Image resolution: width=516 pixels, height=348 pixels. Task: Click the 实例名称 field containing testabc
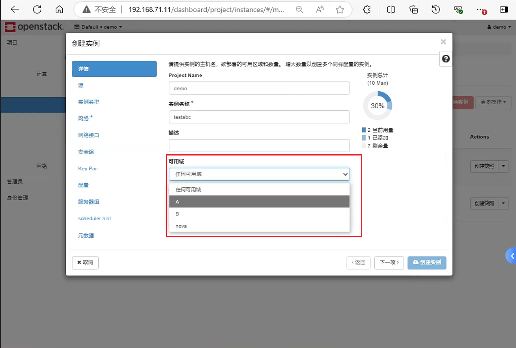tap(259, 117)
